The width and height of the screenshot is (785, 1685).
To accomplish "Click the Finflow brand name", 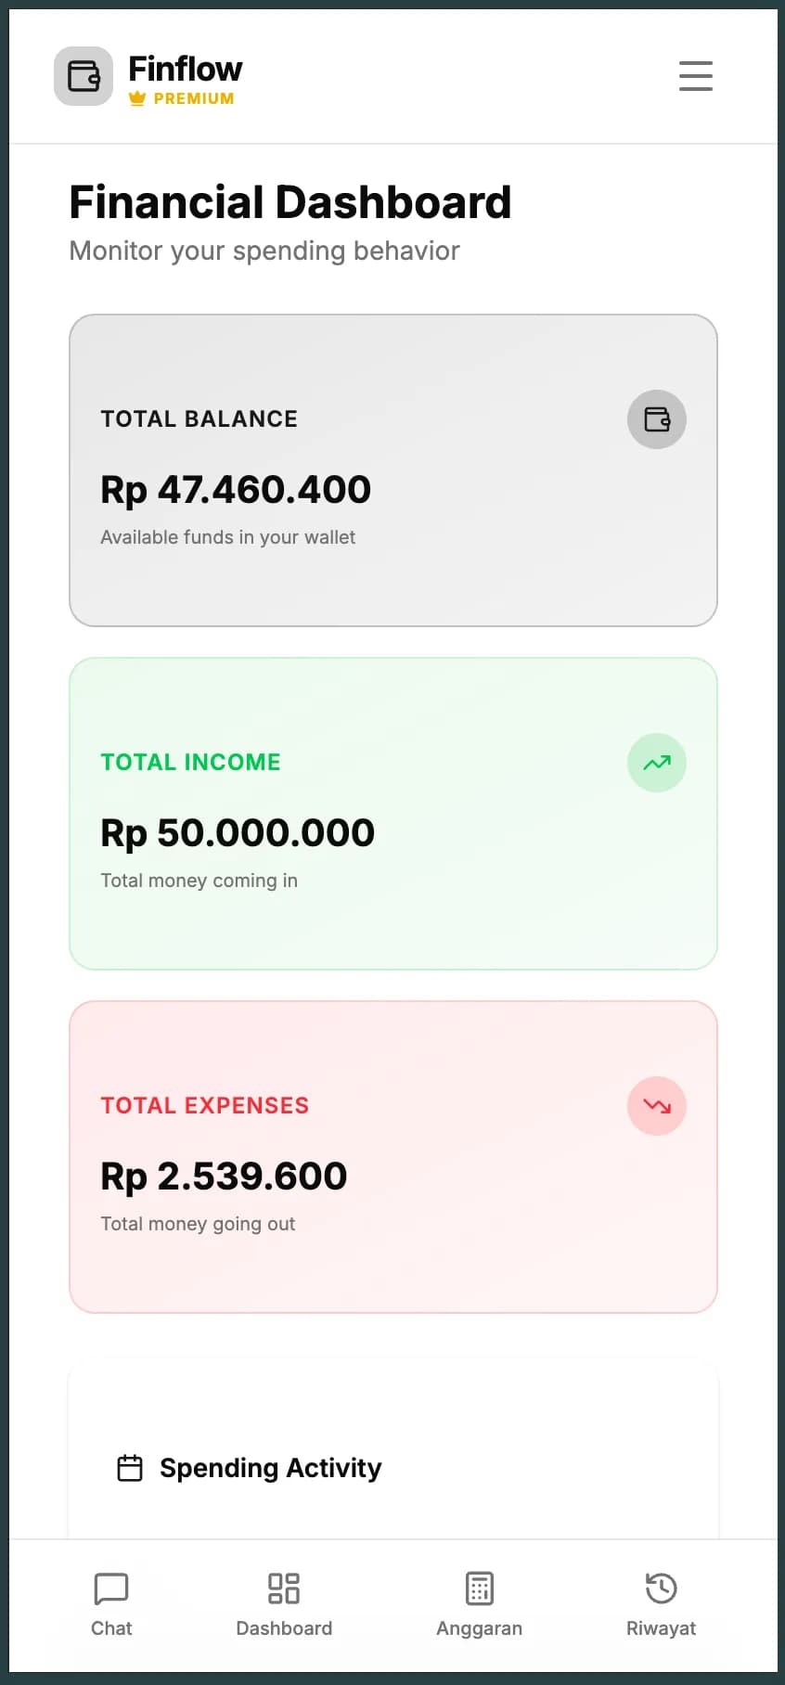I will pos(186,69).
